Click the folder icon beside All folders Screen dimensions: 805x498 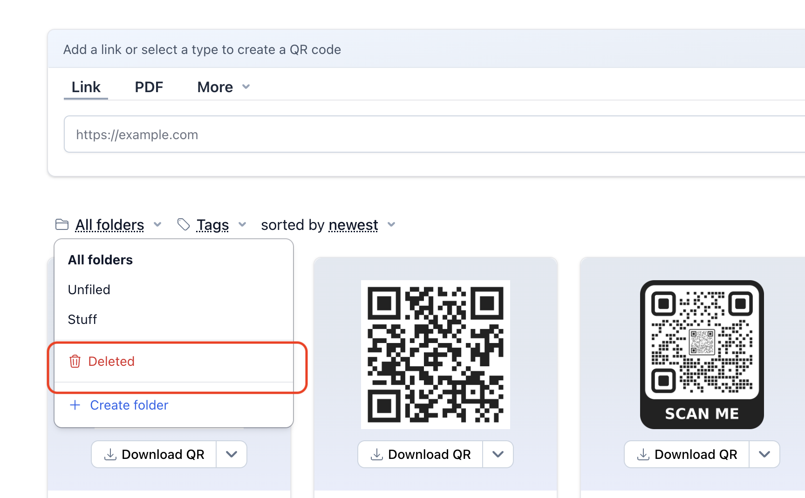(x=62, y=225)
